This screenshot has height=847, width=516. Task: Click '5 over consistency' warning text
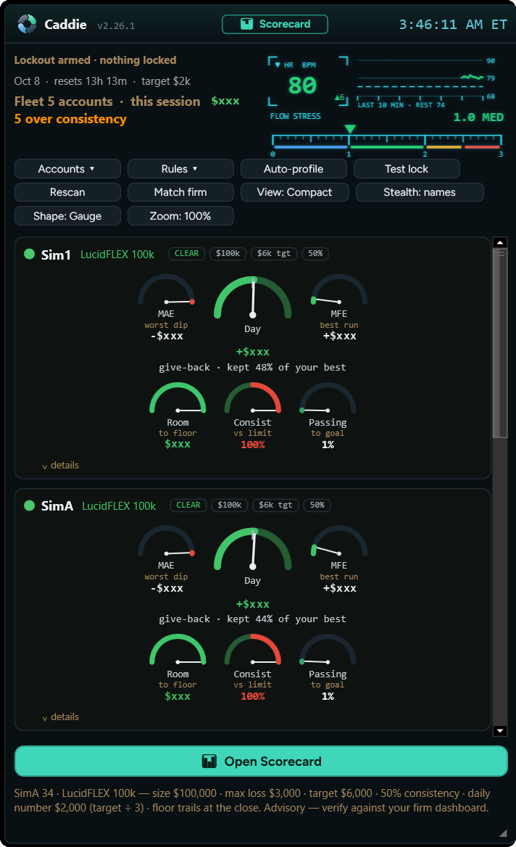[70, 119]
